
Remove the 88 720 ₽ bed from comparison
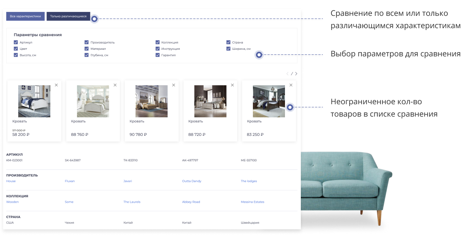[x=232, y=85]
